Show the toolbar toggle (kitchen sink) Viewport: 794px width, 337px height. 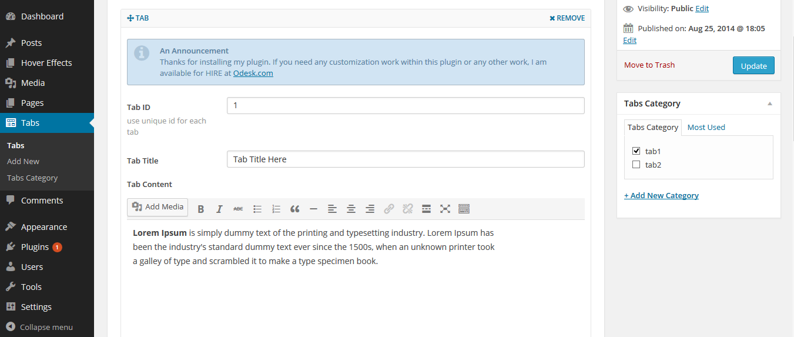pos(464,209)
